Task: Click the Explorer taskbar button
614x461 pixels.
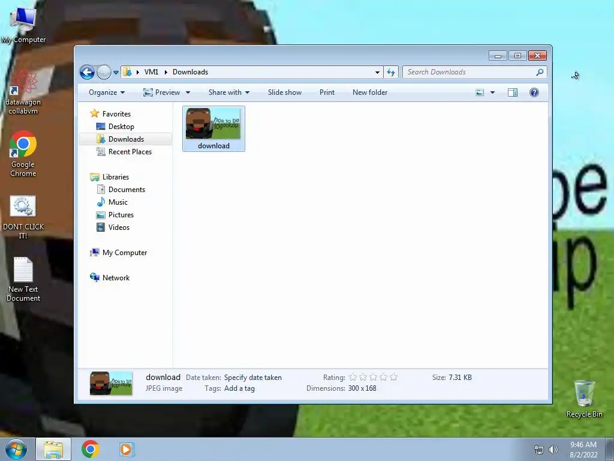Action: [53, 449]
